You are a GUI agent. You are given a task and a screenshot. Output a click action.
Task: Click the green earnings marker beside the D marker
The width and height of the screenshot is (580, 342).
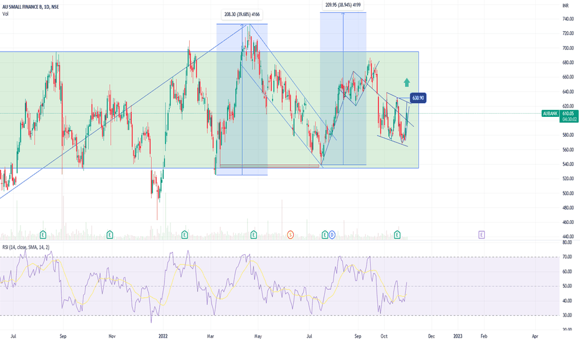[325, 234]
